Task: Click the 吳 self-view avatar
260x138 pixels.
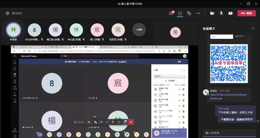Action: click(175, 32)
